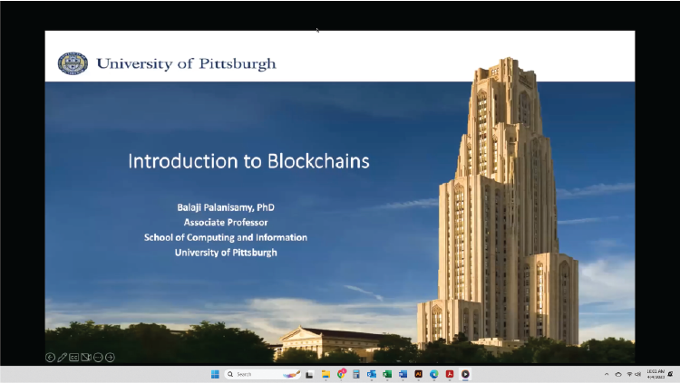
Task: Click the 'University of Pittsburgh' header wordmark
Action: [x=186, y=63]
